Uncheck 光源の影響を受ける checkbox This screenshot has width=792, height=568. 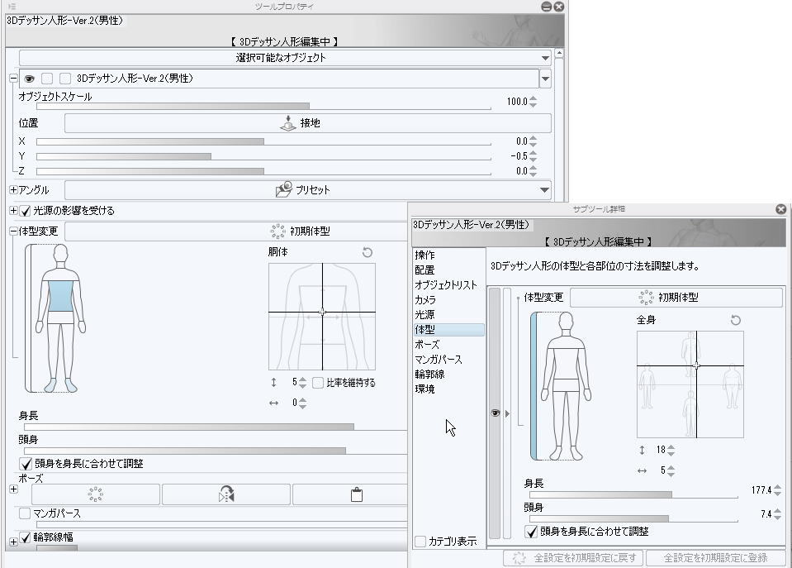click(26, 211)
